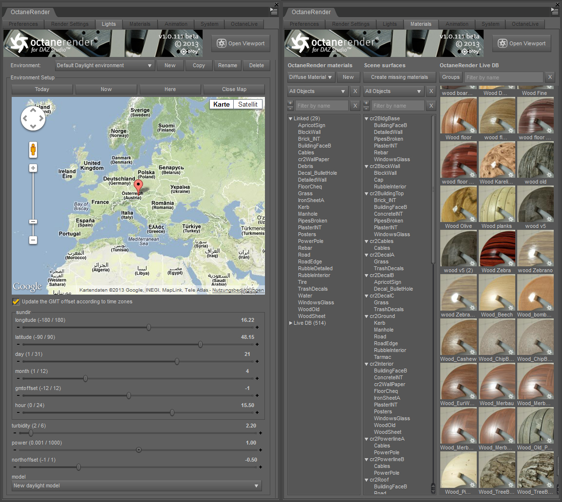This screenshot has width=562, height=502.
Task: Pick the Wood Kareli material thumbnail
Action: click(497, 159)
